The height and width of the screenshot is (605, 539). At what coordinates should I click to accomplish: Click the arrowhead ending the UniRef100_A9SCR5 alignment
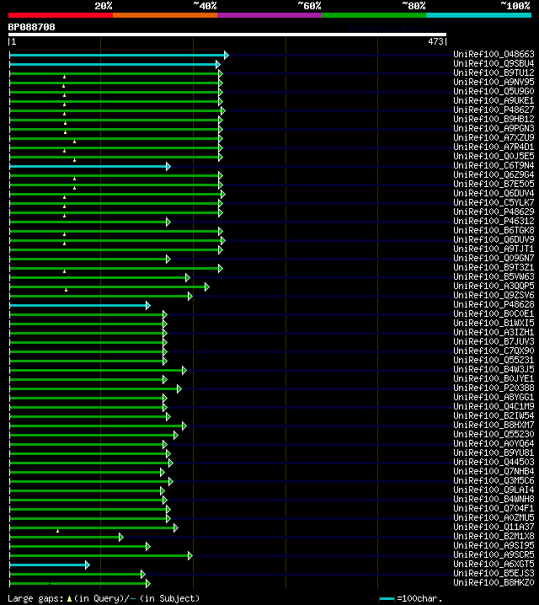[190, 555]
